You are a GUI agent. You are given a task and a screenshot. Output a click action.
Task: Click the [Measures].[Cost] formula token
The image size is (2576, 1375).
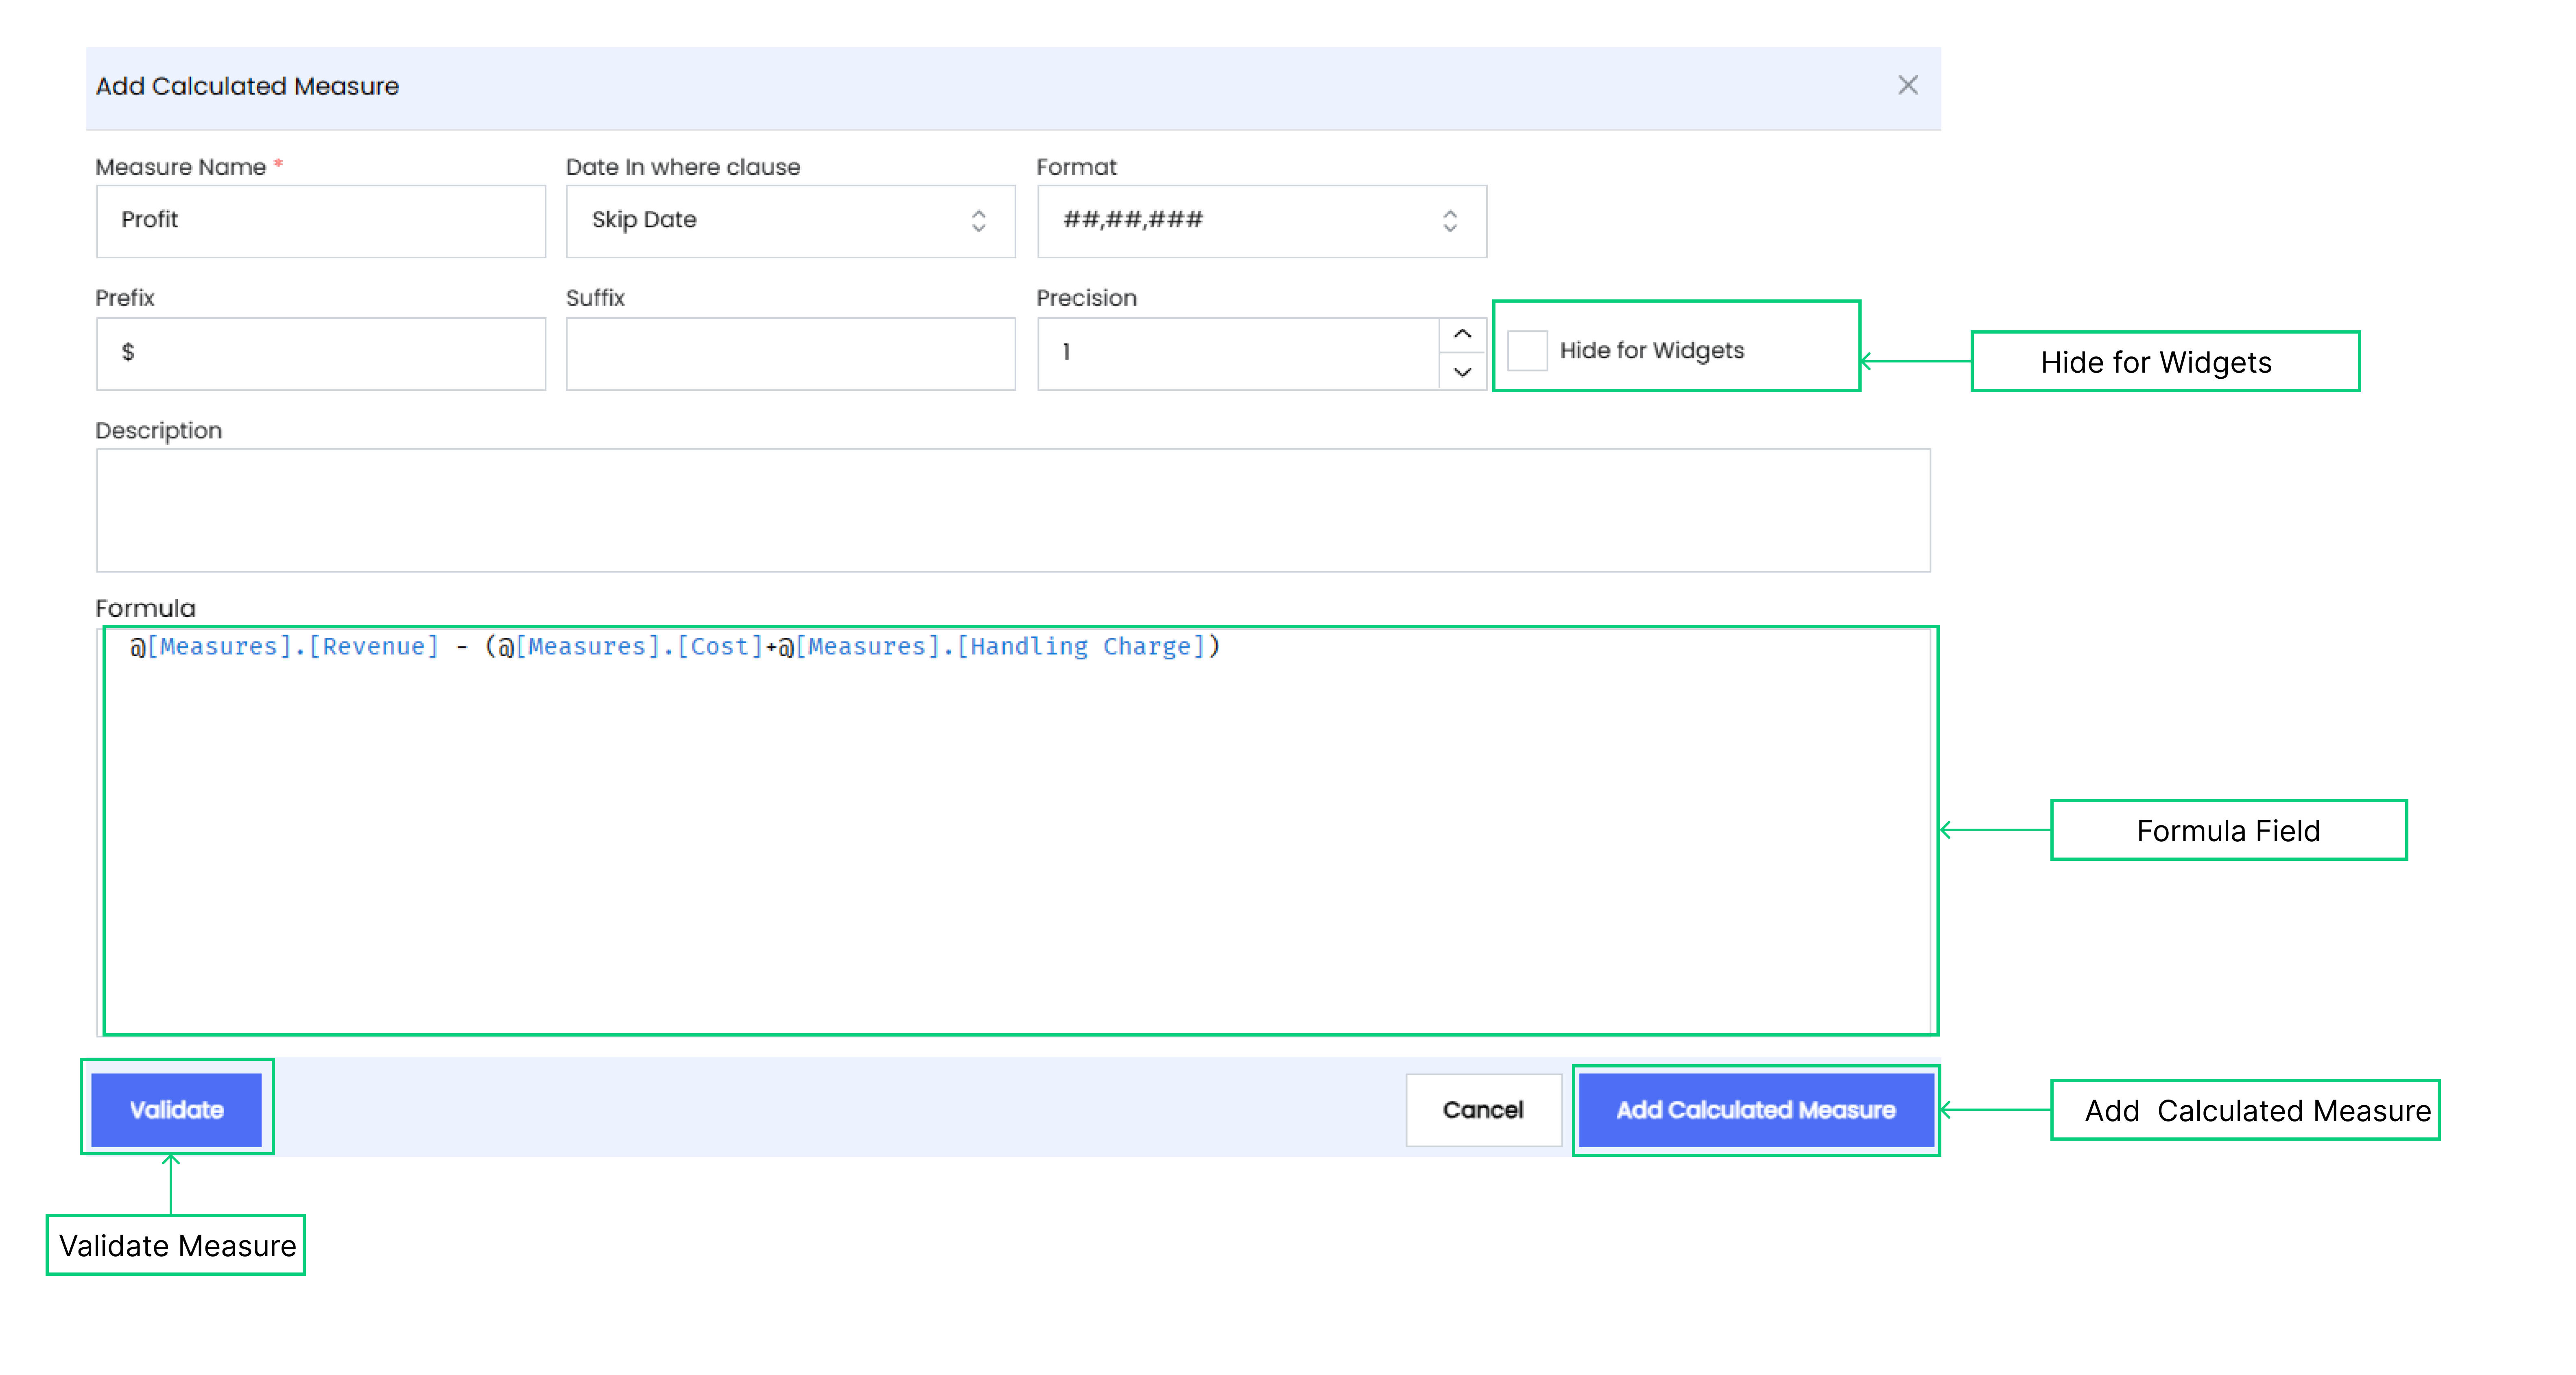[x=639, y=647]
